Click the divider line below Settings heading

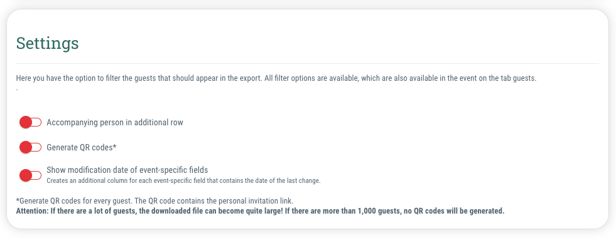[308, 63]
